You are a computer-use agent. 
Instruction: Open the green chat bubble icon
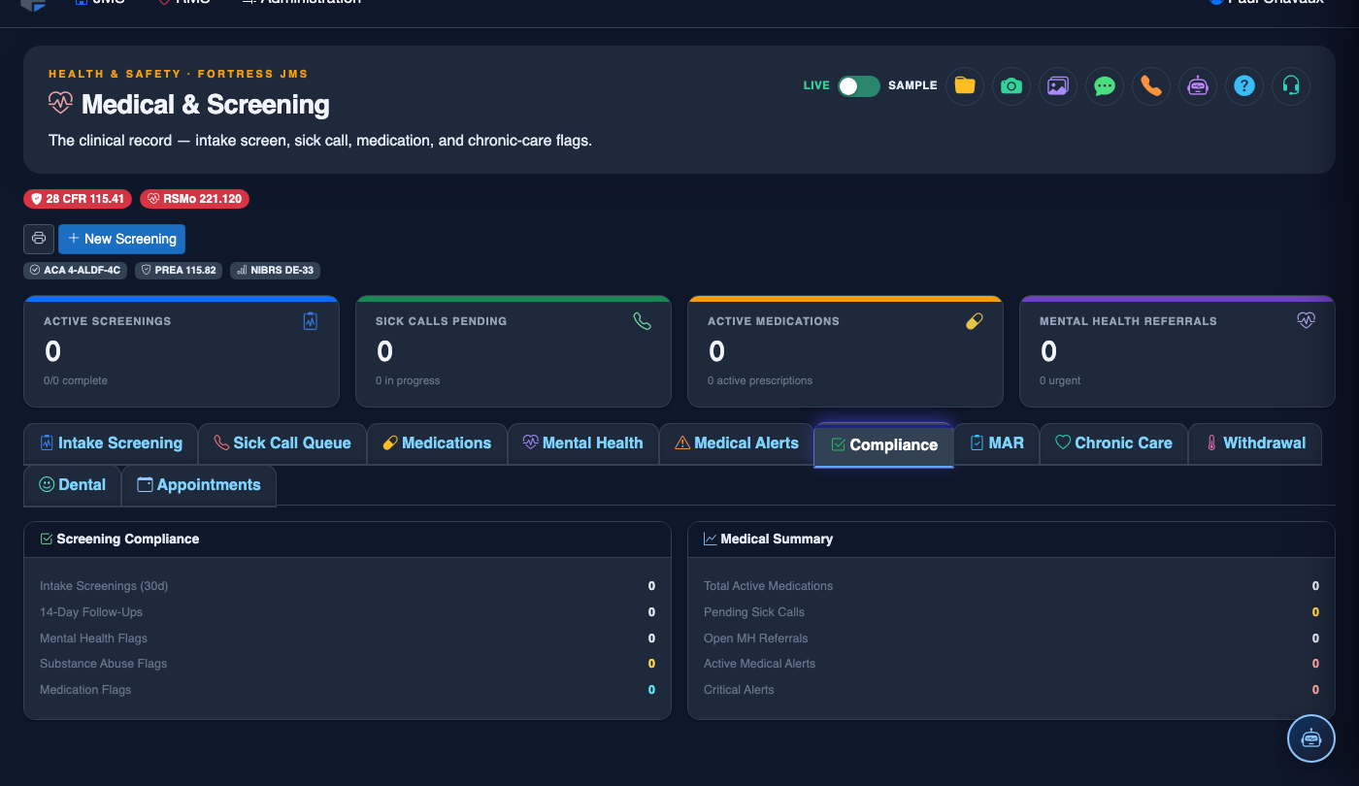click(1104, 85)
